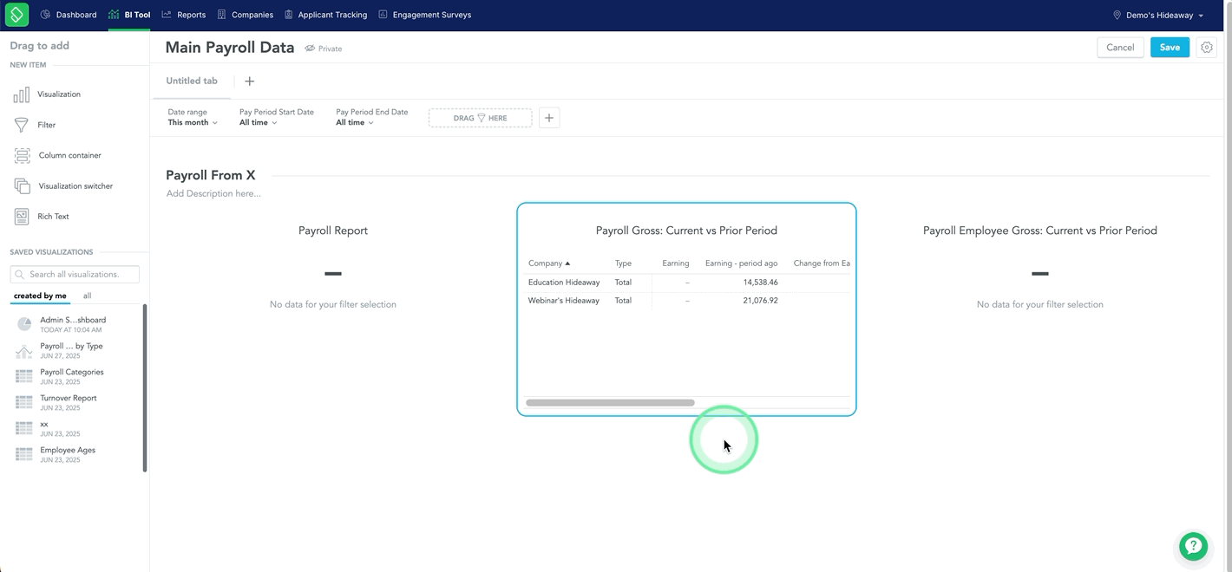The image size is (1232, 572).
Task: Switch to the all visualizations tab
Action: [87, 296]
